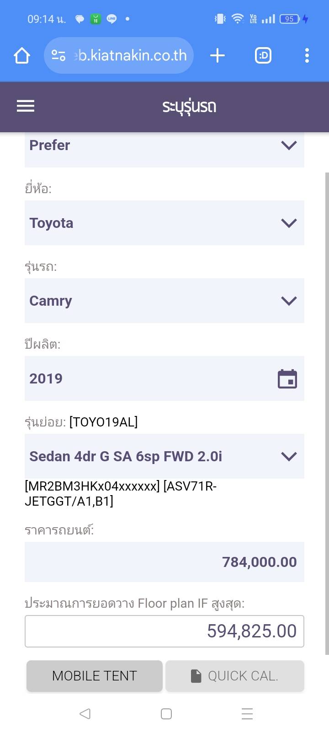Open the hamburger navigation menu

tap(26, 106)
